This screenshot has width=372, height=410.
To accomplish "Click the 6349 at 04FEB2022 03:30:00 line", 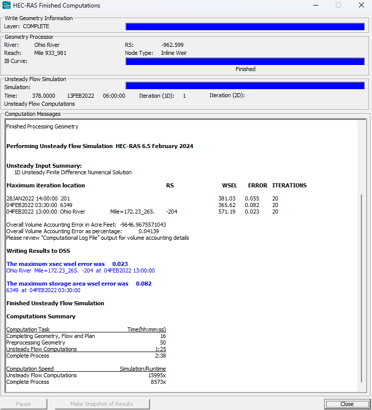I will [43, 290].
